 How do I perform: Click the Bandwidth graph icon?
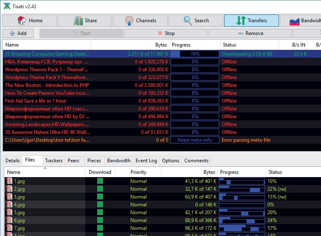(295, 22)
